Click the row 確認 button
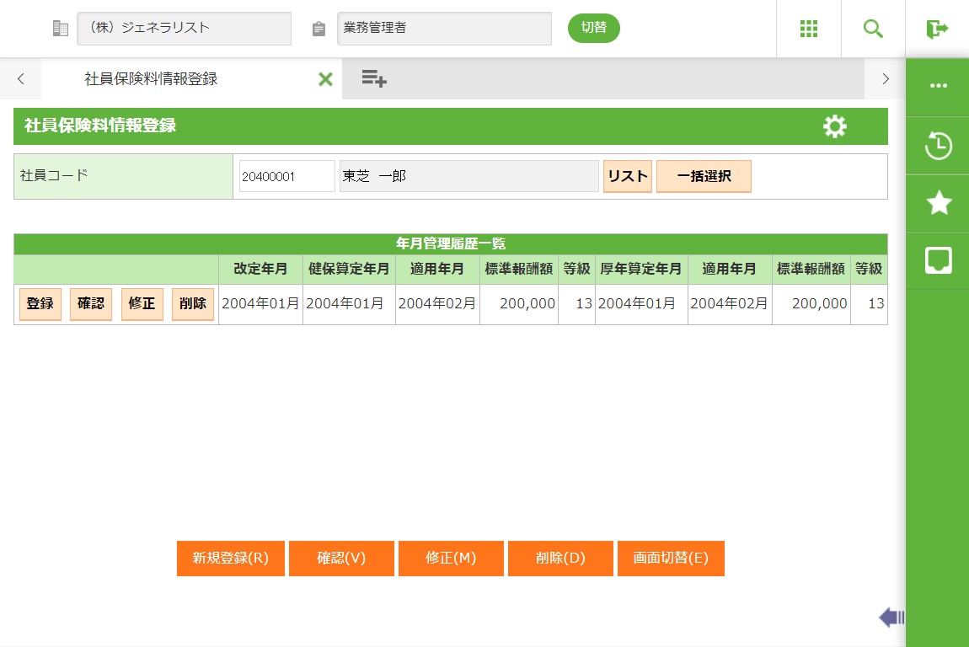 point(91,303)
